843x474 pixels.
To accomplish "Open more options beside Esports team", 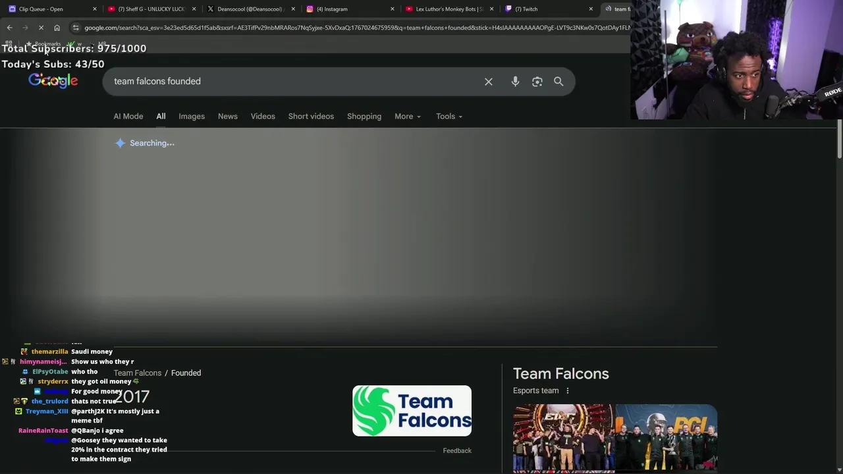I will coord(568,390).
